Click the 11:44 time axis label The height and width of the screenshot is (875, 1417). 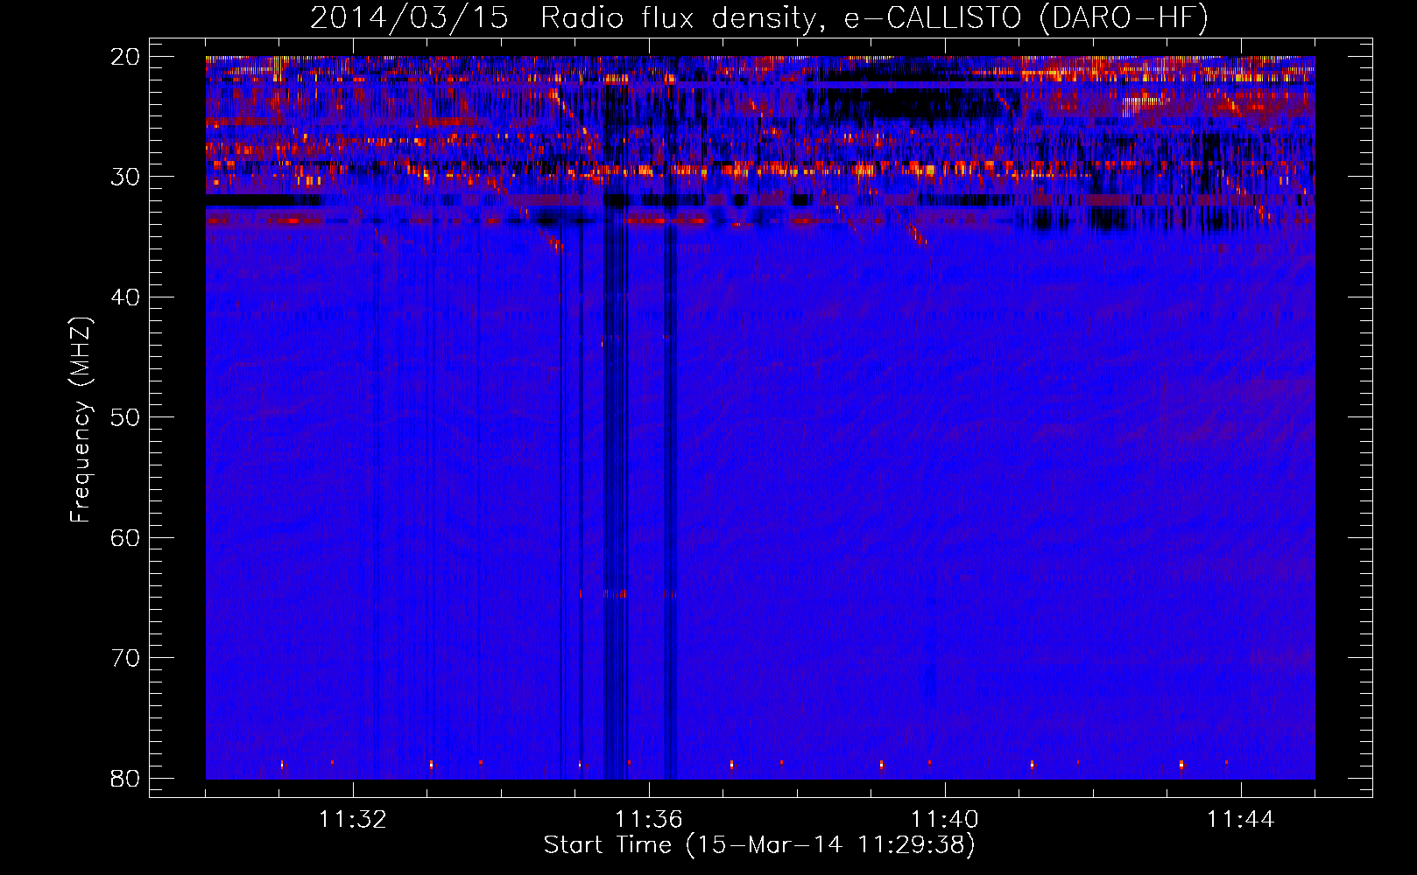point(1241,820)
